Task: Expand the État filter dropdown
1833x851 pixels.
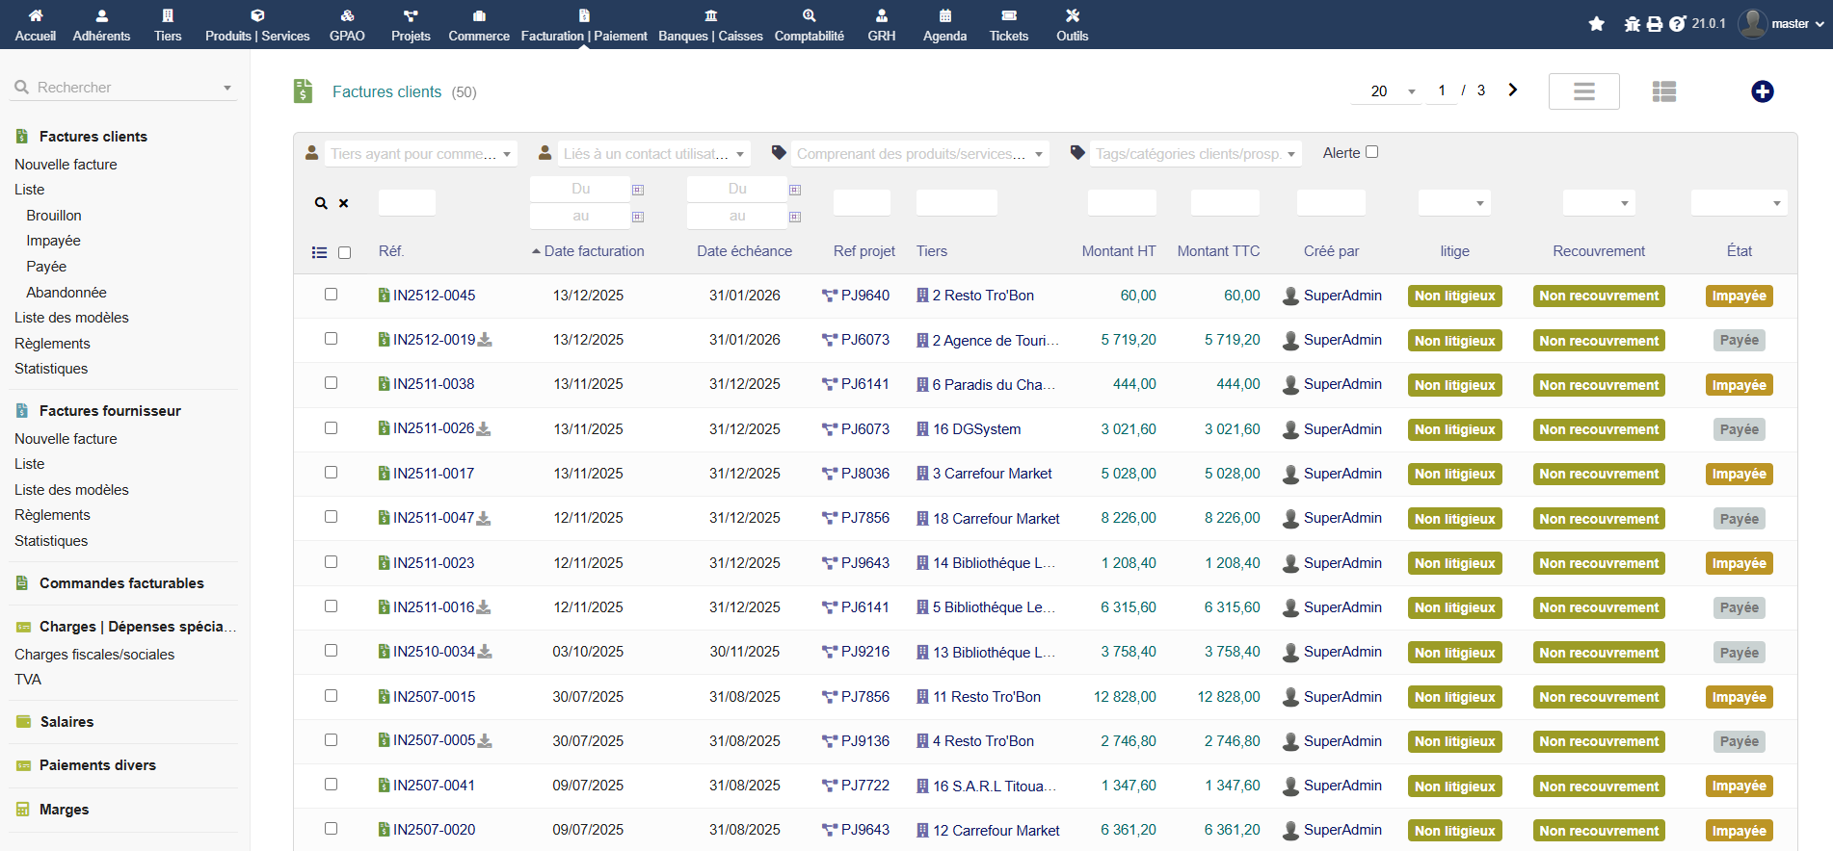Action: coord(1739,203)
